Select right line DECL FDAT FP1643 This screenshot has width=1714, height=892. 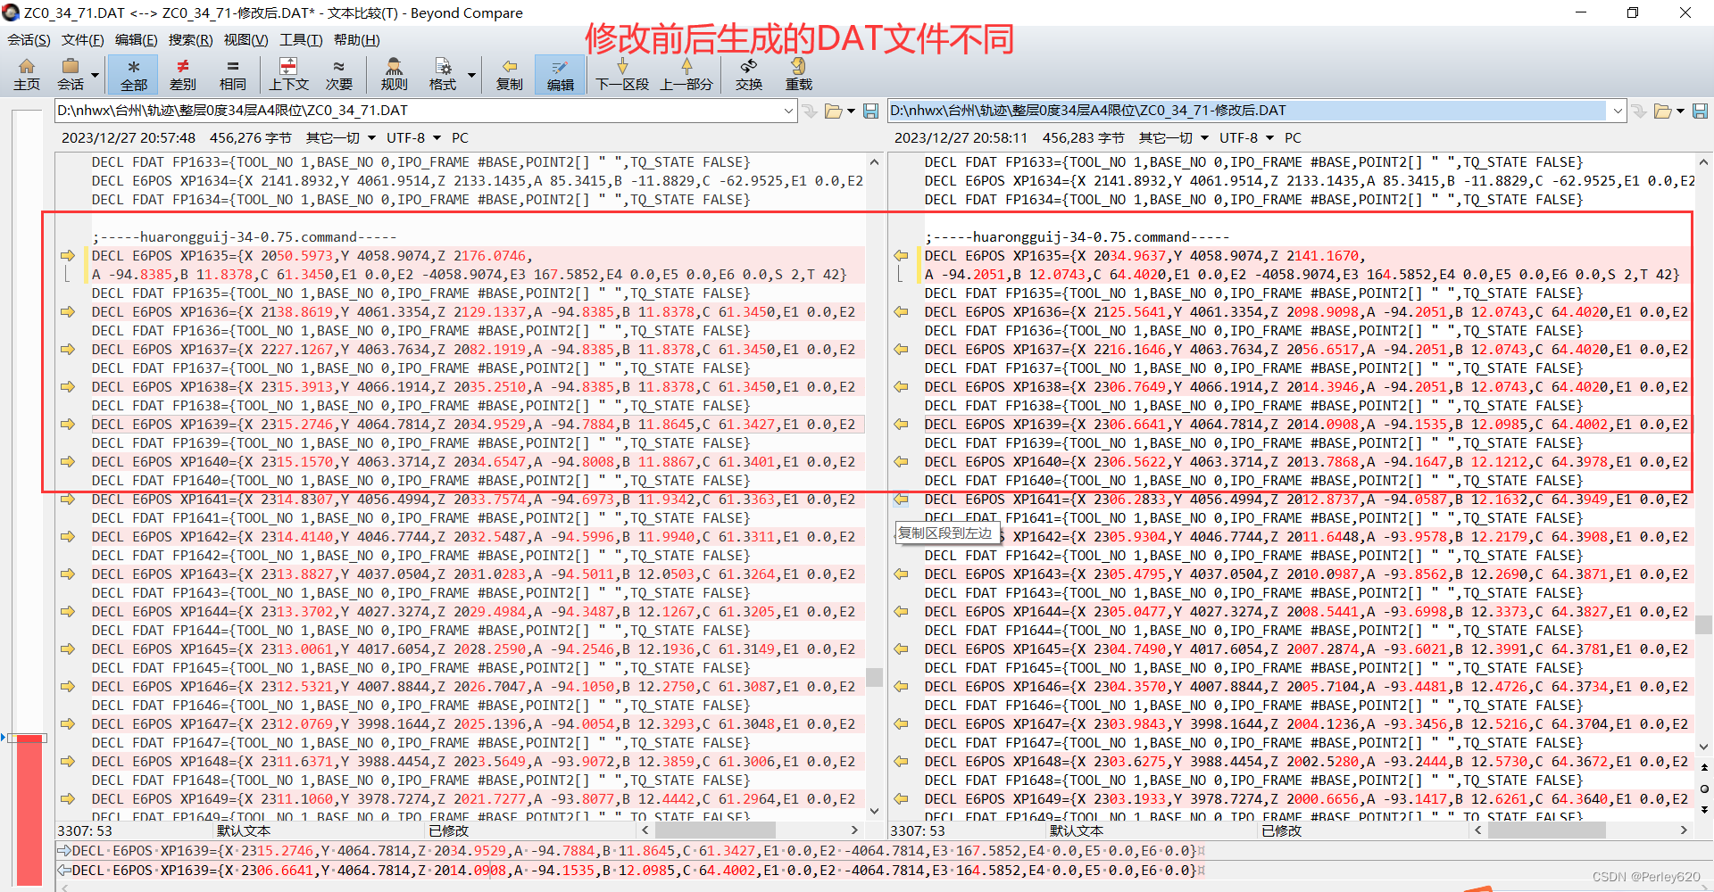pos(1253,593)
